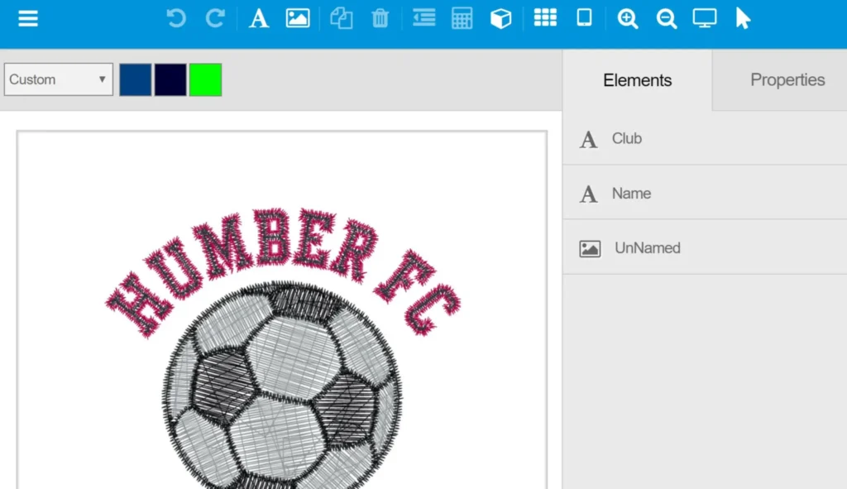This screenshot has width=847, height=489.
Task: Select the Club text element
Action: (x=626, y=138)
